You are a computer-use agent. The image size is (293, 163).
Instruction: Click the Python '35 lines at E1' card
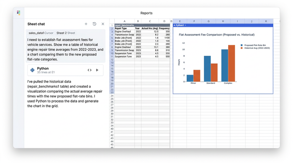tap(65, 70)
